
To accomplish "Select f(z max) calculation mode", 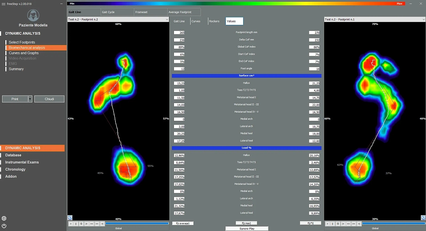I will 246,223.
